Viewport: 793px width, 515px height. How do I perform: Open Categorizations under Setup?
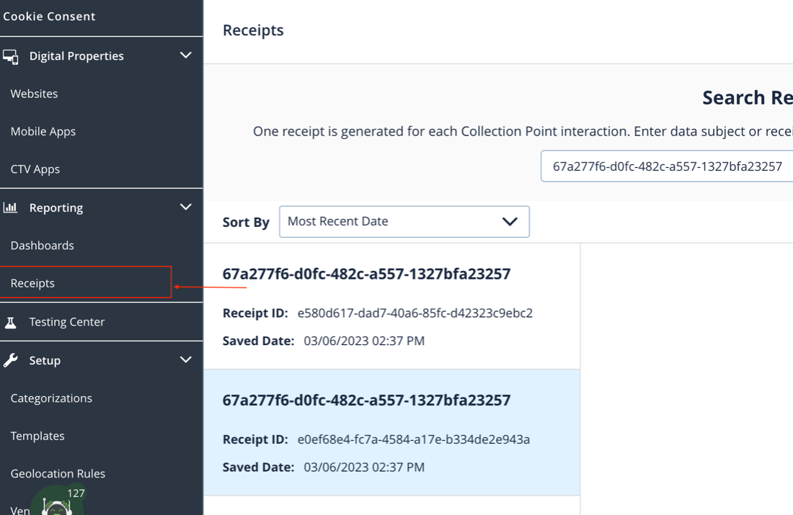[x=50, y=398]
